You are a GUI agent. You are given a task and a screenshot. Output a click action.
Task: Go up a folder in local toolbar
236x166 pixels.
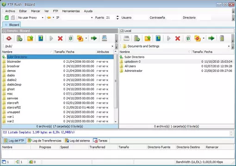click(x=148, y=38)
